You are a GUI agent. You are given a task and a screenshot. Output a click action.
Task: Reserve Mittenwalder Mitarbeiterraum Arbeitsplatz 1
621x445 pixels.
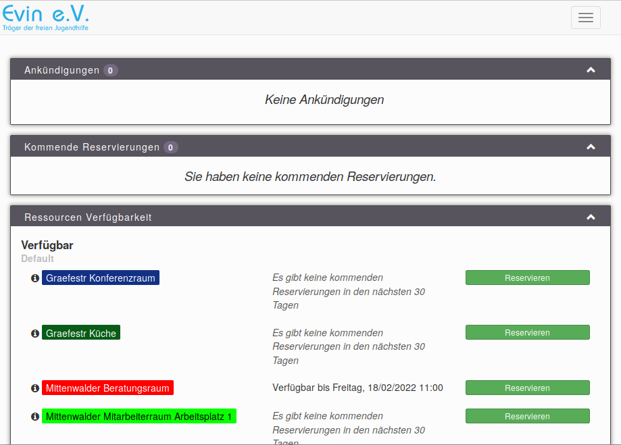click(x=527, y=416)
